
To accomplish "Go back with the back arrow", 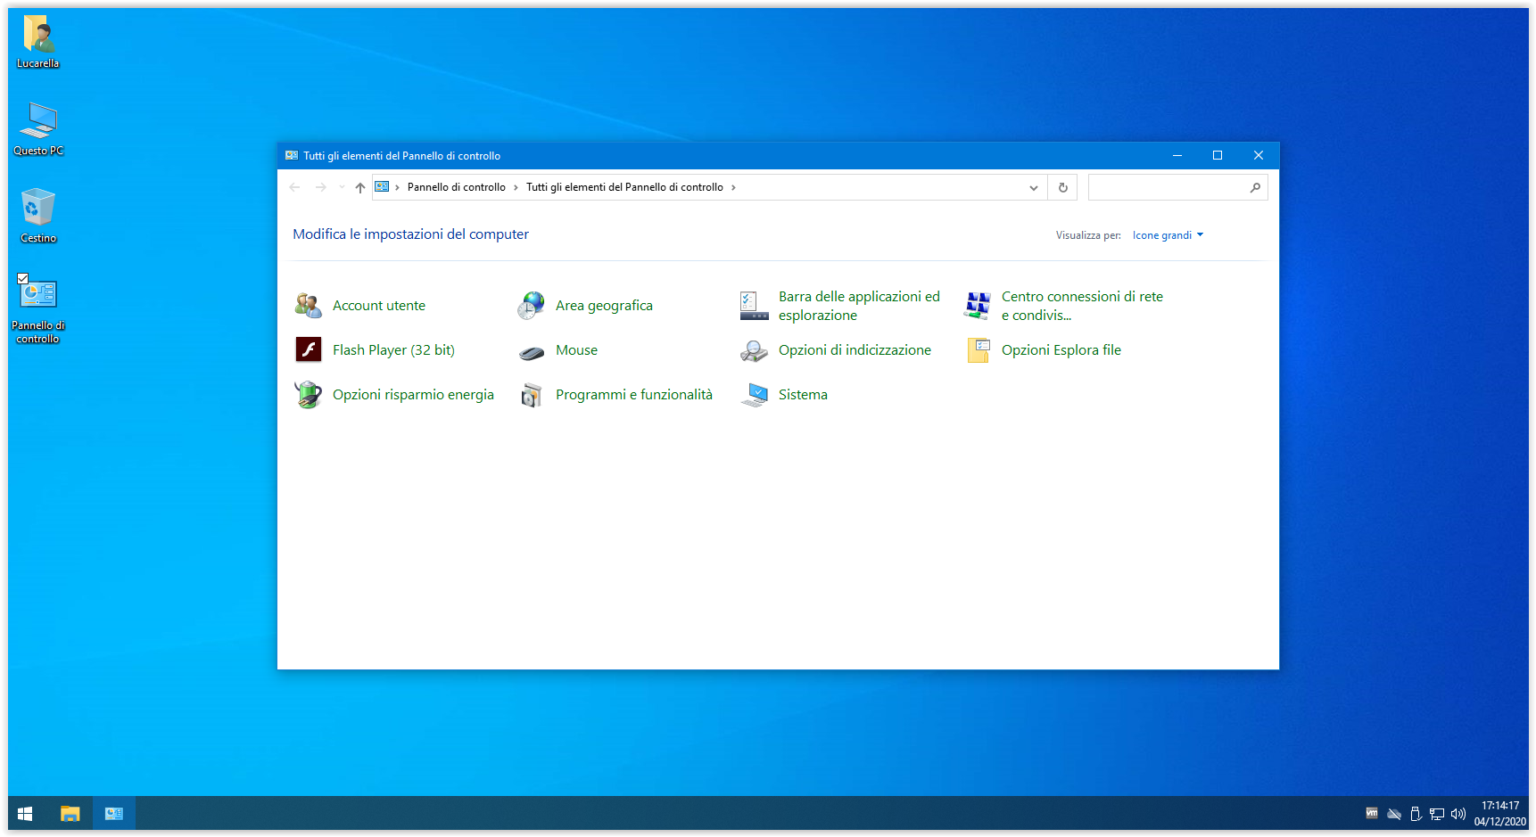I will click(x=295, y=187).
